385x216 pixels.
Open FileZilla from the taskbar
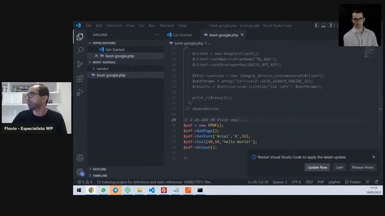click(x=164, y=190)
